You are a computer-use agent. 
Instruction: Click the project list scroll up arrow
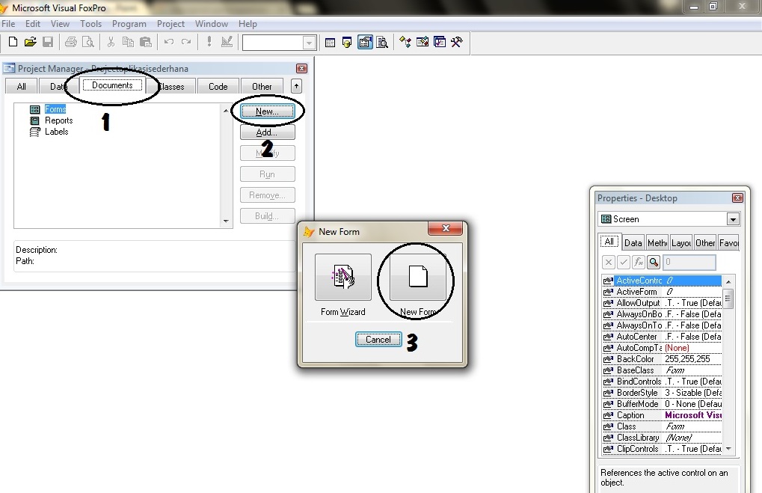pyautogui.click(x=226, y=111)
